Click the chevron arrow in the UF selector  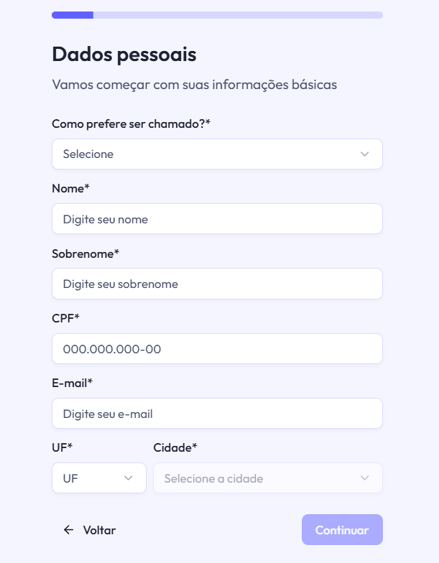(x=129, y=478)
